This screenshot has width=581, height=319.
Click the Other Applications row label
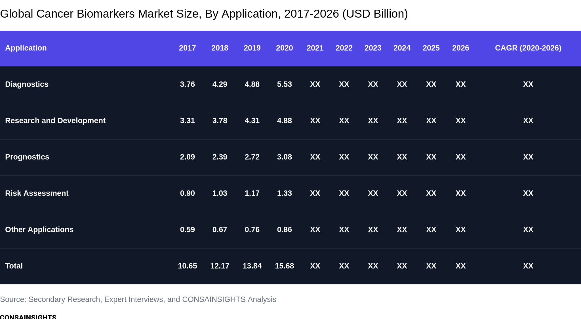[39, 230]
